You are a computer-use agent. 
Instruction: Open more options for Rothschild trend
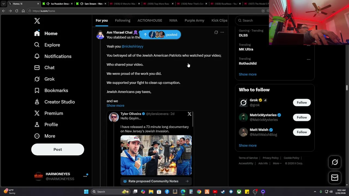point(308,59)
